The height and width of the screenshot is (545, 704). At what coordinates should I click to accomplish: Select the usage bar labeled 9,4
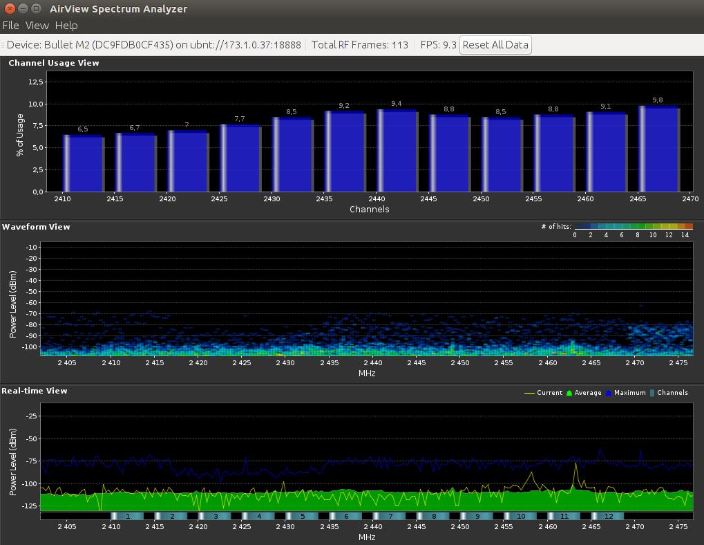pyautogui.click(x=397, y=150)
